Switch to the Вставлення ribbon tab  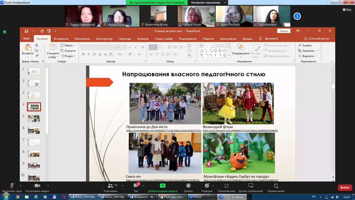(x=61, y=39)
